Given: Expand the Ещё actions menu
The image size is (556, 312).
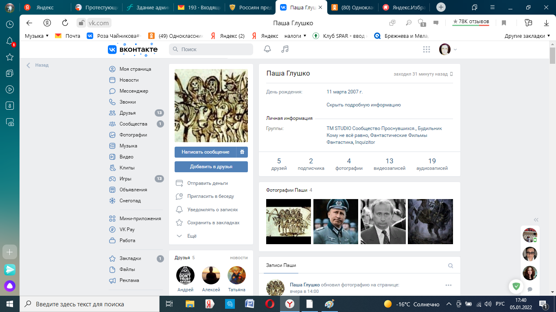Looking at the screenshot, I should [191, 236].
